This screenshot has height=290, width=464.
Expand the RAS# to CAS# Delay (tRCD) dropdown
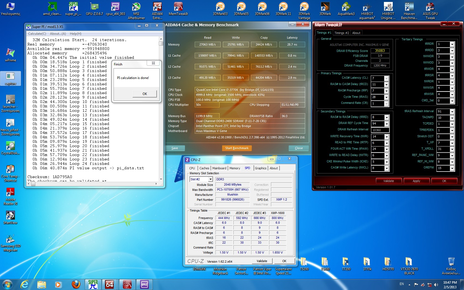click(x=386, y=85)
